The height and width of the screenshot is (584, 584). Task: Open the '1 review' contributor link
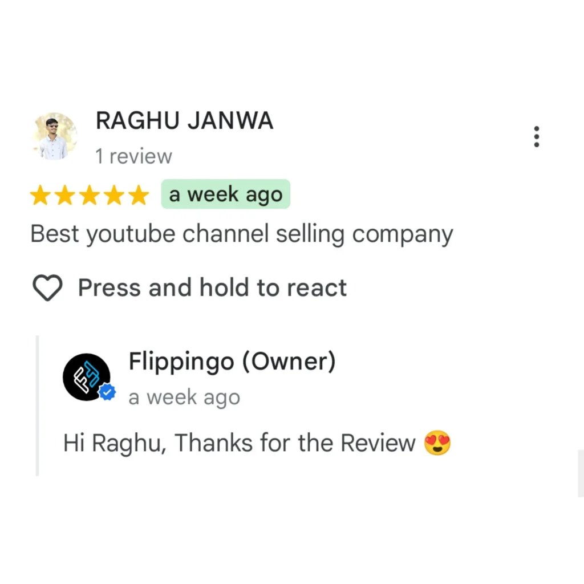pos(133,156)
